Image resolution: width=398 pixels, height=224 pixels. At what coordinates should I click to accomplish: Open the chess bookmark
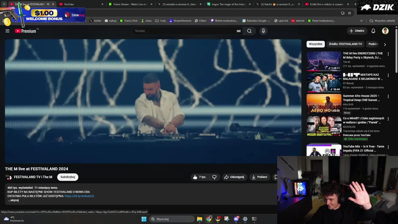[x=146, y=21]
